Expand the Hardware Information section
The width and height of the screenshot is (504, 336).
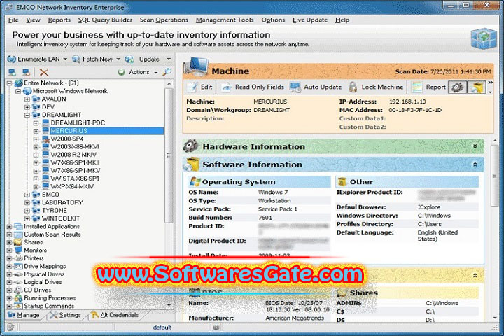[x=475, y=146]
